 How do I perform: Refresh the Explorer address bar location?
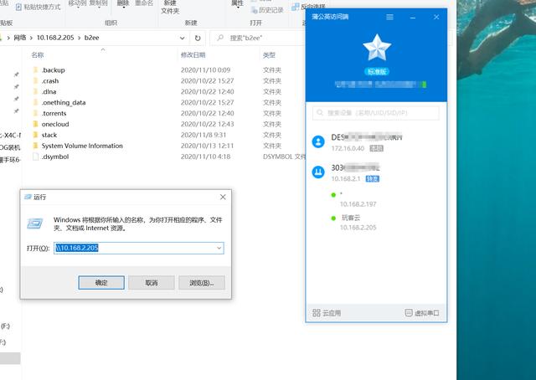[198, 38]
